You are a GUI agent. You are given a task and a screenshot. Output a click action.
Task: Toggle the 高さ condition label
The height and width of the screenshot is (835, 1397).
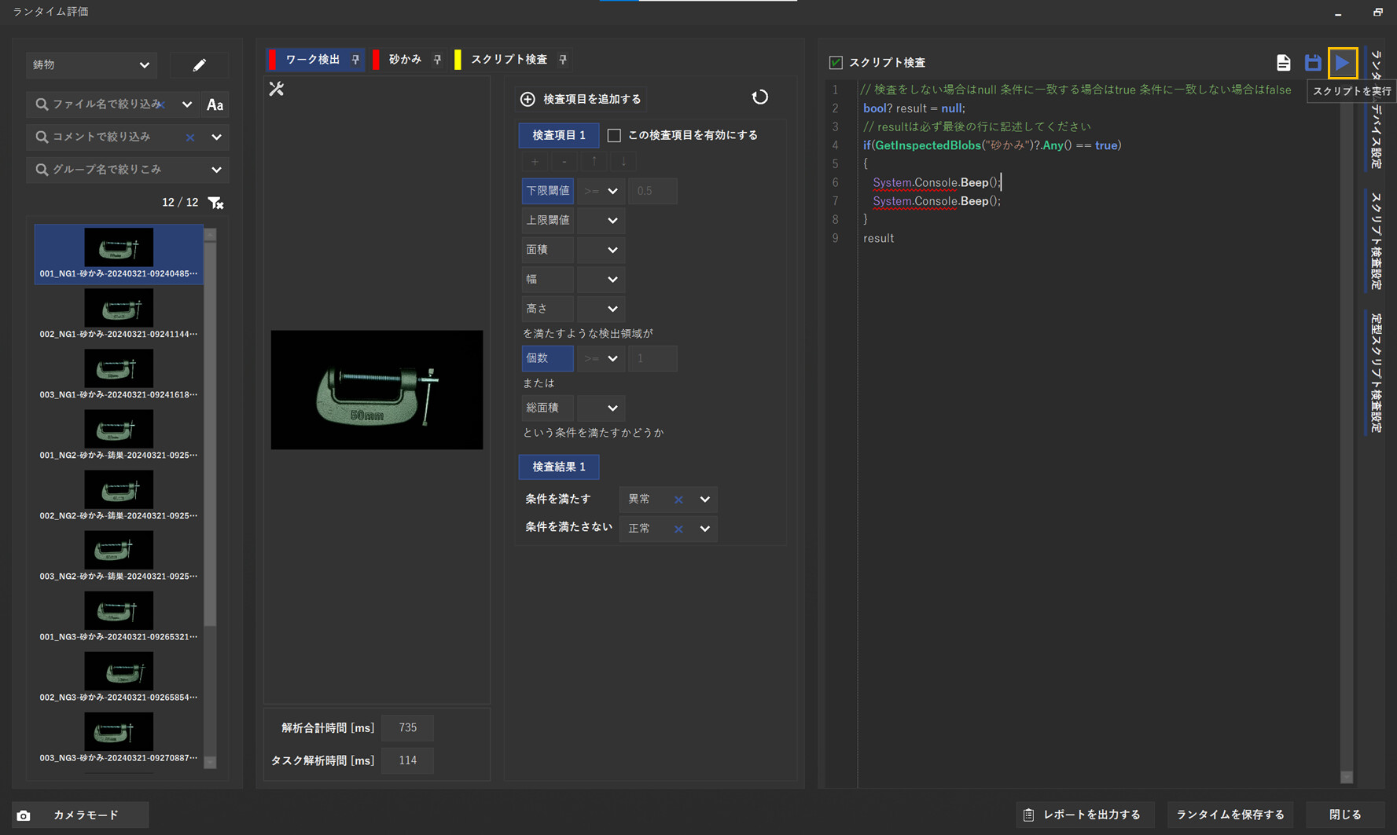(547, 309)
